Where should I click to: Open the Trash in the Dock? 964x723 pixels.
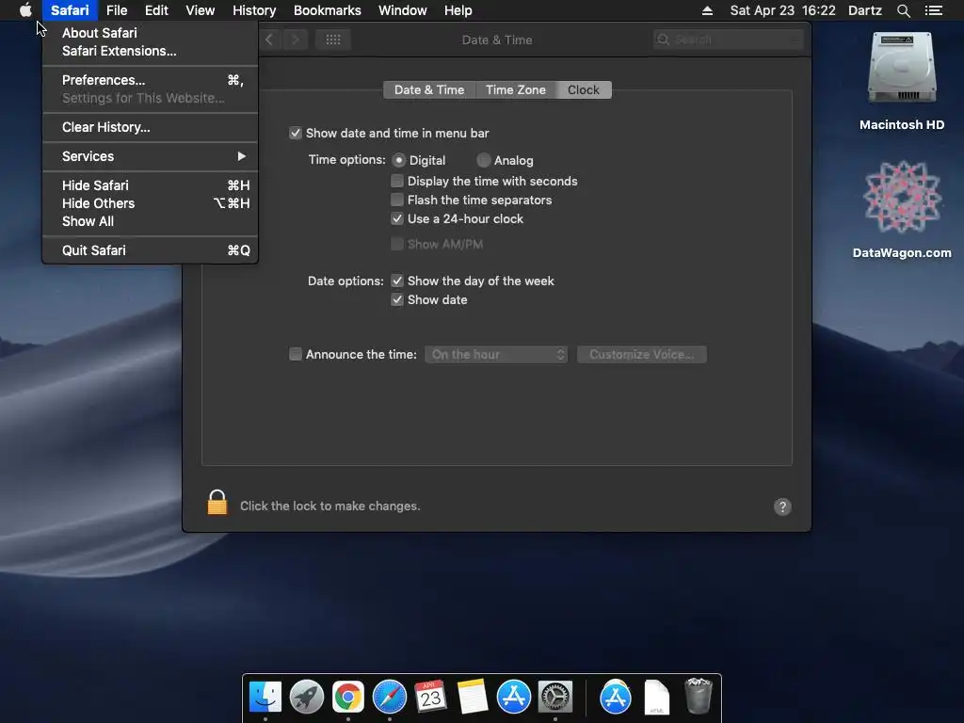pos(699,696)
